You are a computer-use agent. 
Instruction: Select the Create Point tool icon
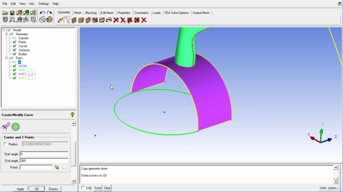tap(60, 20)
